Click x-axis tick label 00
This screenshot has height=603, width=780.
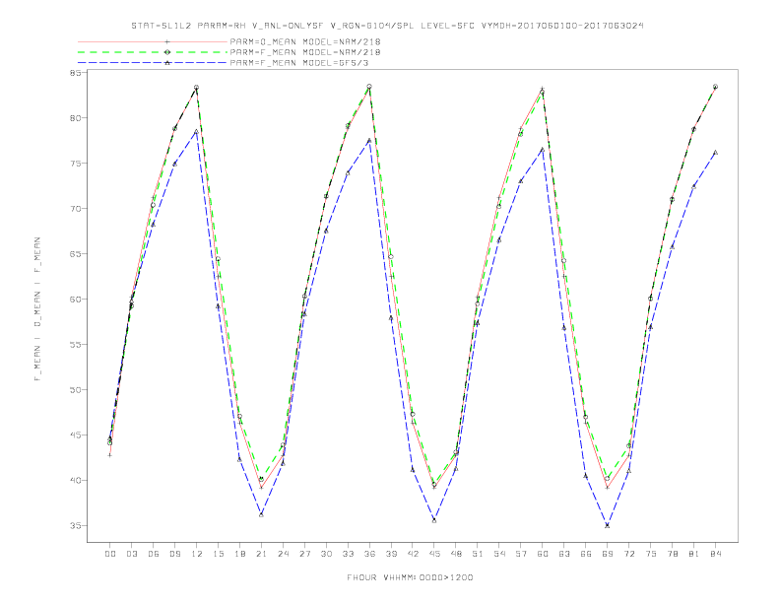pos(110,554)
